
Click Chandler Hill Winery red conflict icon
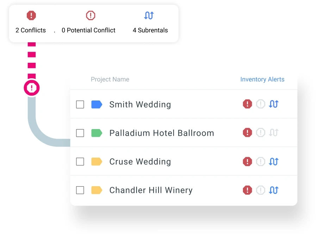point(248,190)
